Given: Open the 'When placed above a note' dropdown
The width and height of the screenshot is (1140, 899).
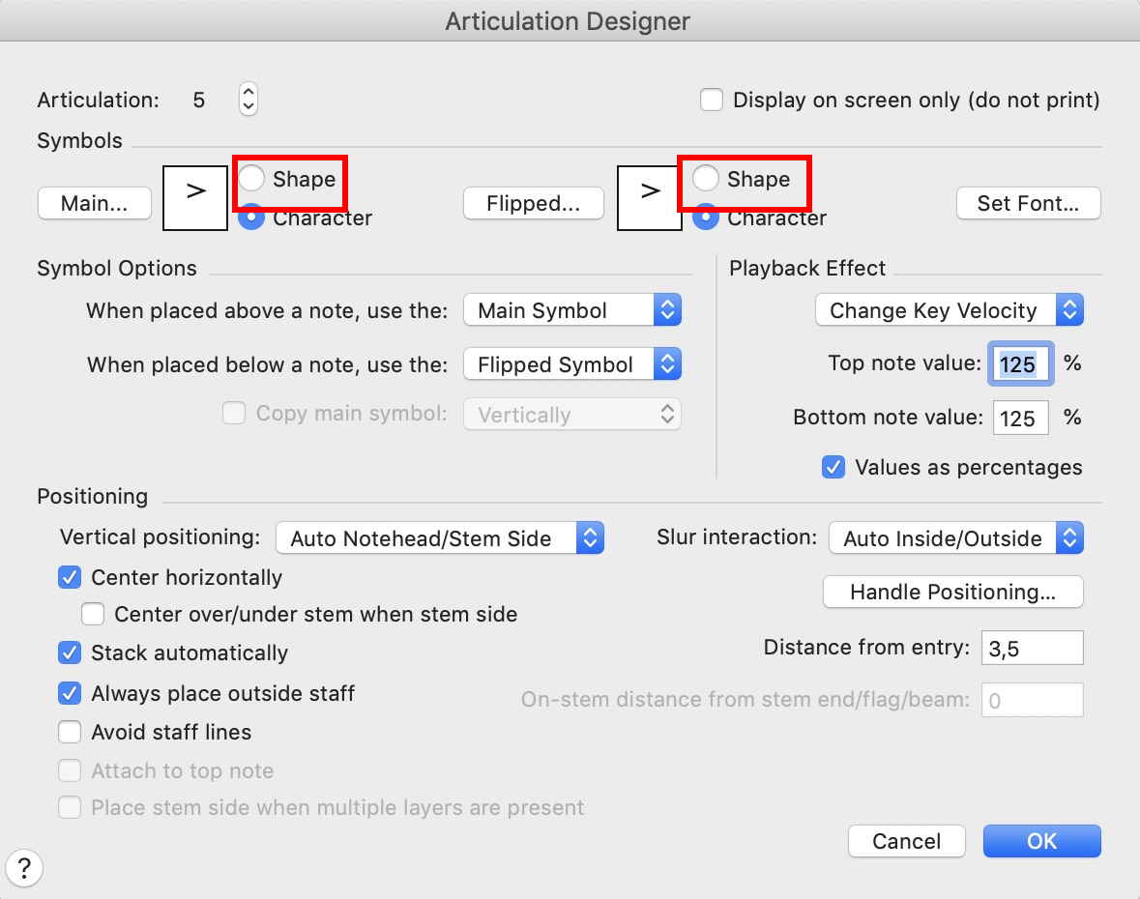Looking at the screenshot, I should (572, 310).
